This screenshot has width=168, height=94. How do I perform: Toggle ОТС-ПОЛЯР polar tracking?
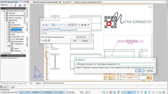point(70,92)
